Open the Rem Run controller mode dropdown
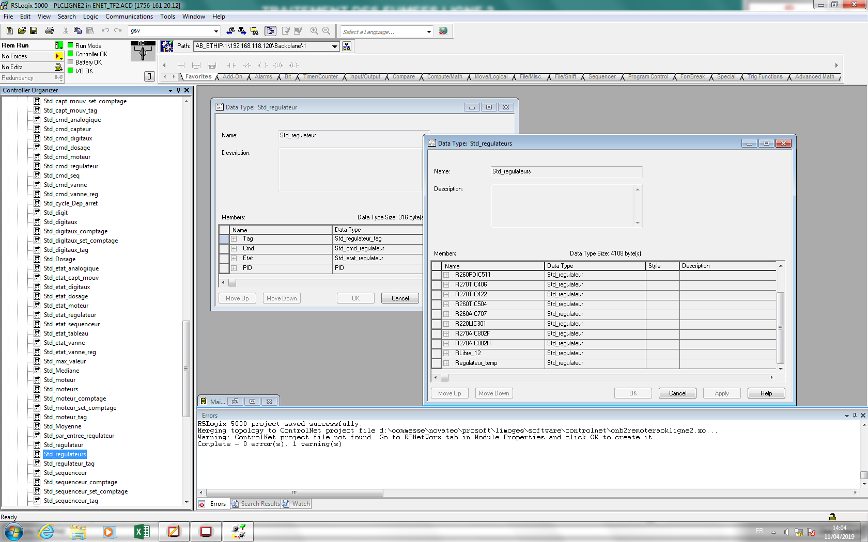 click(x=59, y=45)
